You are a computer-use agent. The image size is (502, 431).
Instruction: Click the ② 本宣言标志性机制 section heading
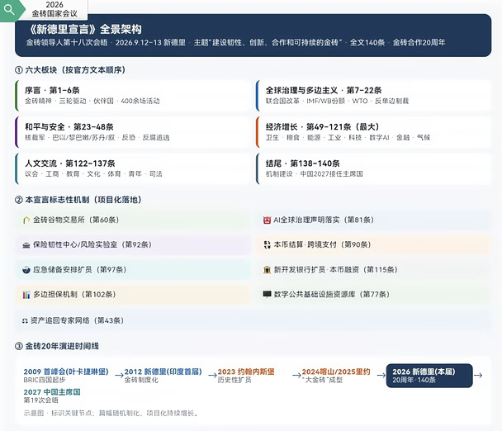tap(78, 200)
